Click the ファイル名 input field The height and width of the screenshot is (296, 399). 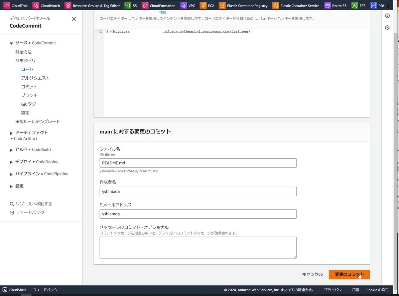(198, 163)
